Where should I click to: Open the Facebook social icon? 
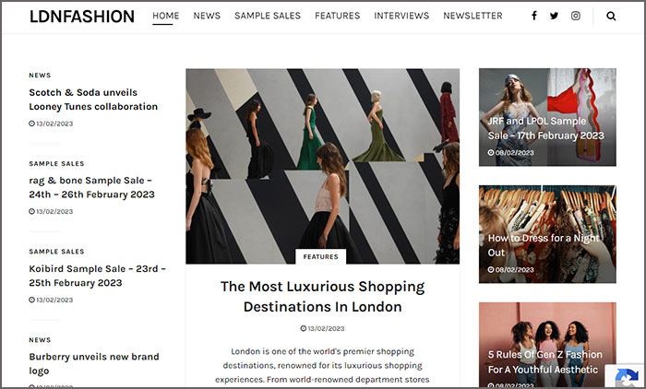tap(534, 16)
